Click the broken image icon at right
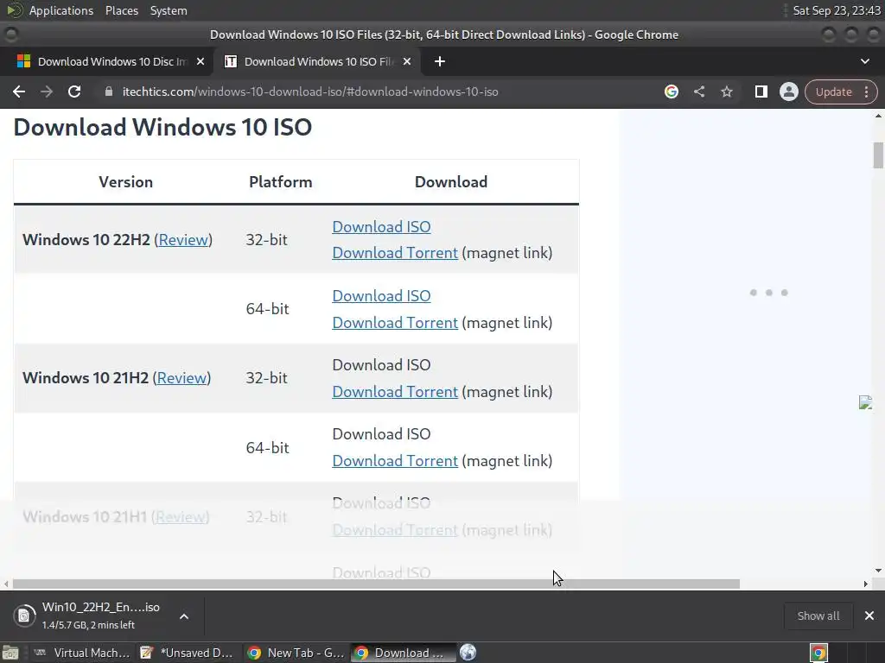Image resolution: width=885 pixels, height=663 pixels. click(865, 402)
